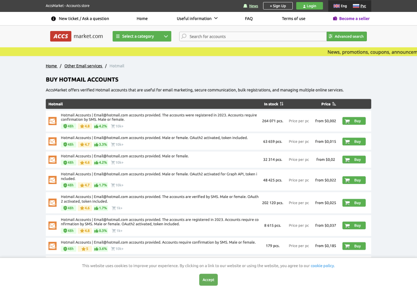The image size is (417, 289).
Task: Focus the Search for accounts field
Action: pyautogui.click(x=253, y=36)
